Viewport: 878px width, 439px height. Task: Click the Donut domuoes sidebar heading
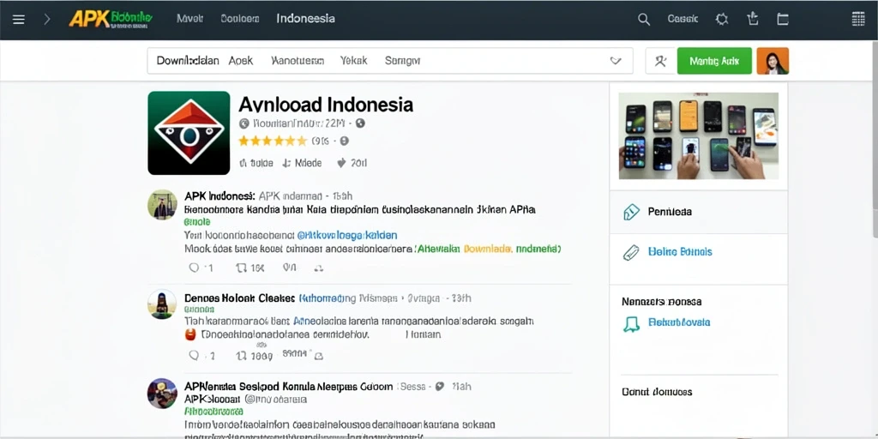pyautogui.click(x=657, y=392)
